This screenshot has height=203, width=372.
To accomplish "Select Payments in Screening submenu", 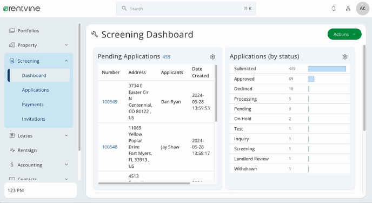I will click(x=33, y=104).
